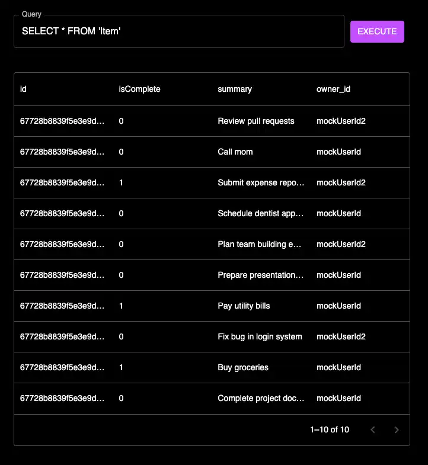Click the Submit expense report summary cell
428x465 pixels.
coord(261,182)
